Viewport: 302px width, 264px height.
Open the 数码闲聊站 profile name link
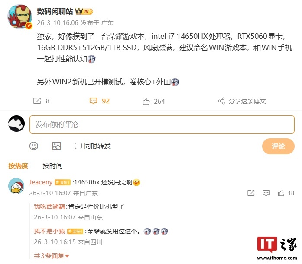(55, 11)
